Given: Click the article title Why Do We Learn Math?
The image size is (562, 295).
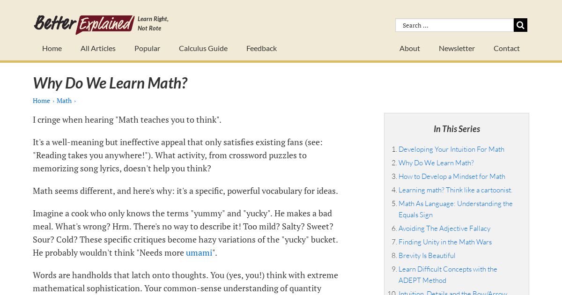Looking at the screenshot, I should point(110,83).
